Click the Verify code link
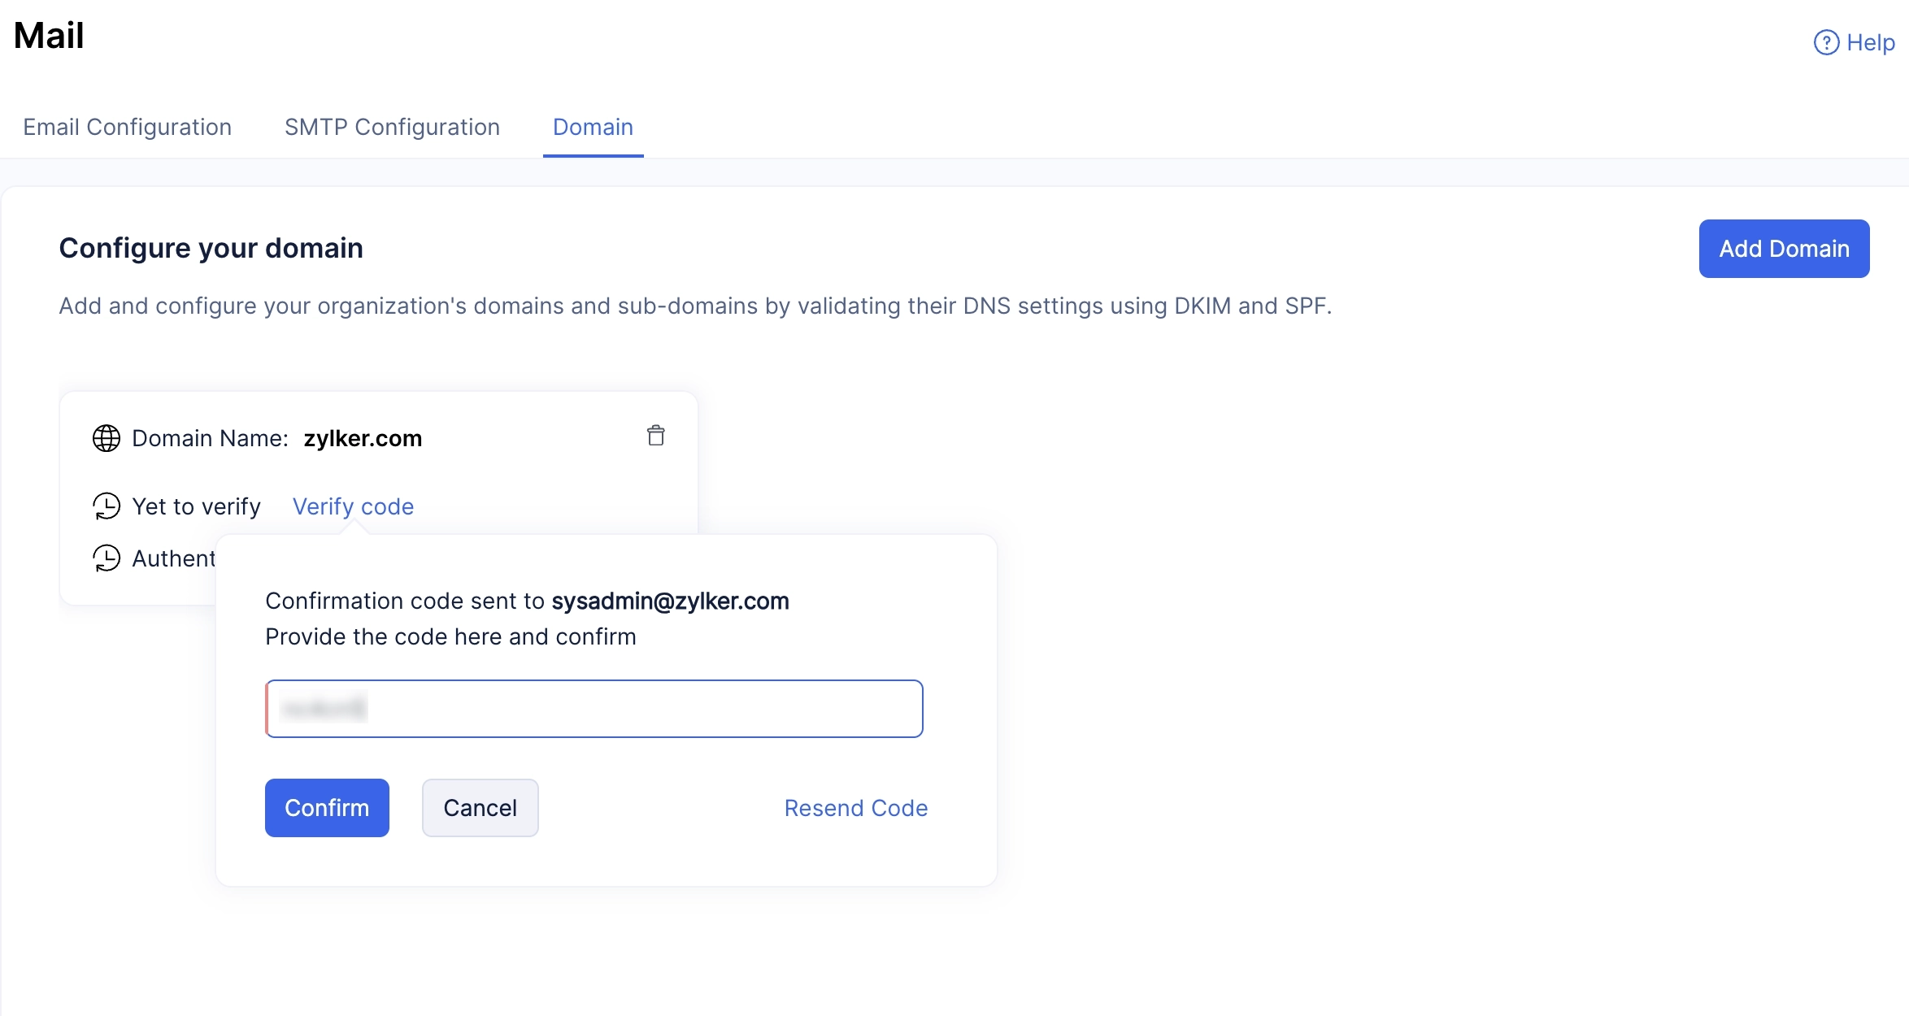The height and width of the screenshot is (1016, 1909). coord(353,506)
